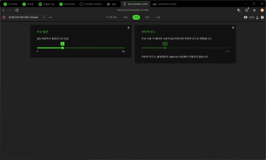Open the 매크로 tab

tap(28, 4)
